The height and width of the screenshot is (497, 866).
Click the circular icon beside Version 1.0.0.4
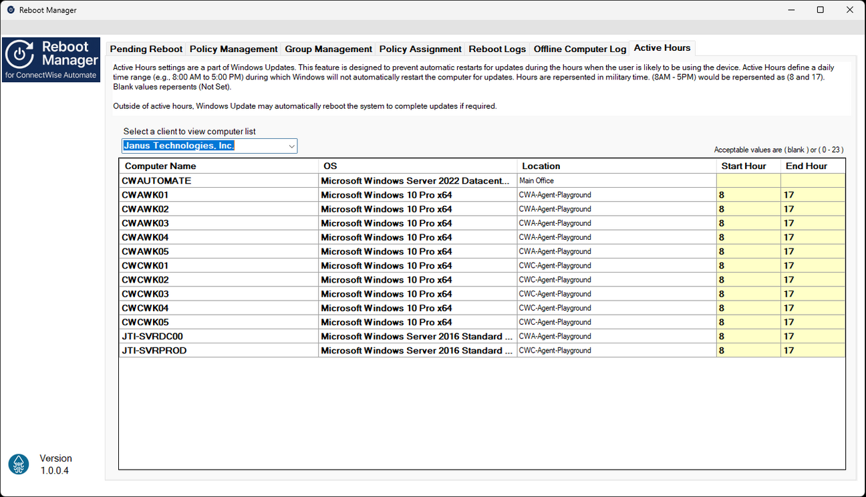pyautogui.click(x=18, y=464)
